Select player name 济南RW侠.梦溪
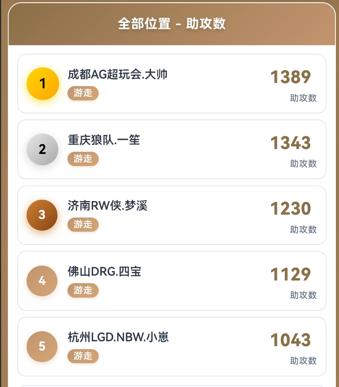Screen dimensions: 339x387 [107, 205]
